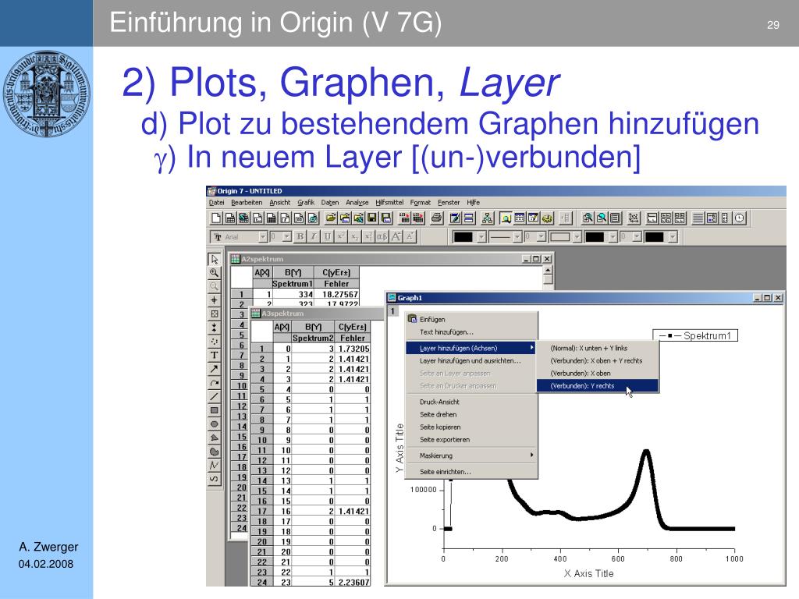Choose Layer hinzufügen und ausrichten...
Viewport: 799px width, 599px height.
471,361
